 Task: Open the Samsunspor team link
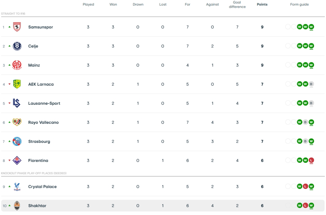tap(40, 27)
